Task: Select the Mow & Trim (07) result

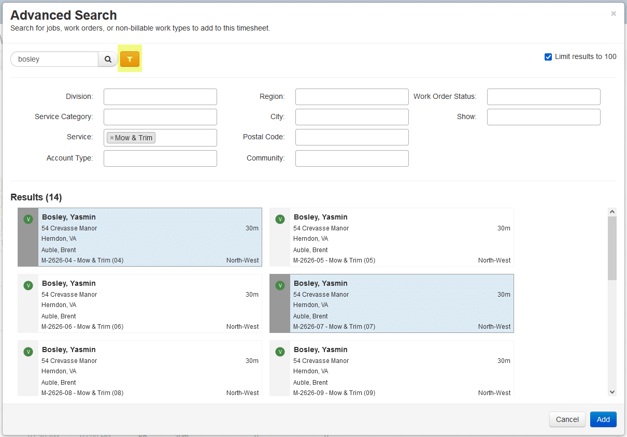Action: tap(392, 303)
